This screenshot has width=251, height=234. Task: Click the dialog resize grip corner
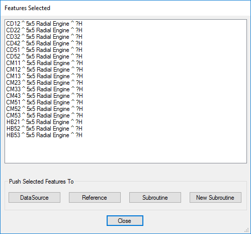pyautogui.click(x=247, y=230)
